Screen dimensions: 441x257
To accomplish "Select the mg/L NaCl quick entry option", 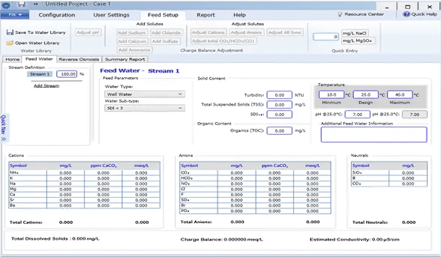I will coord(354,33).
